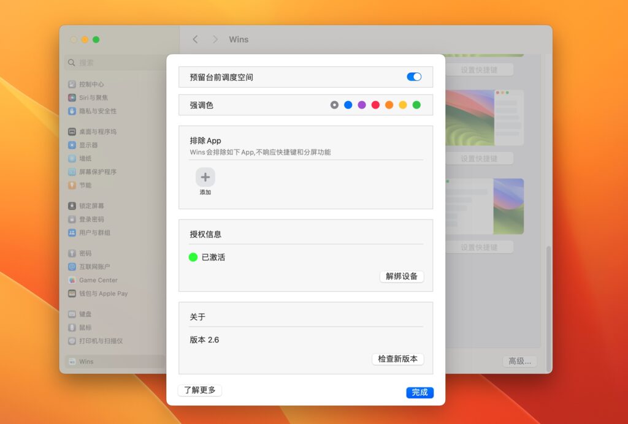Click the 完成 button to finish

coord(419,393)
